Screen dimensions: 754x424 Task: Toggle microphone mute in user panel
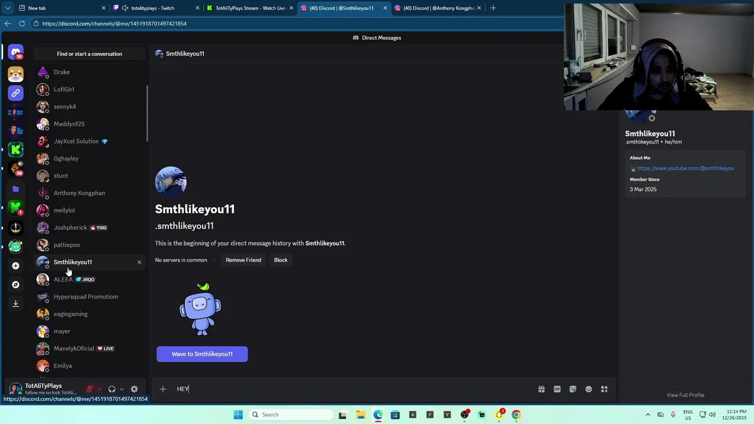[90, 389]
